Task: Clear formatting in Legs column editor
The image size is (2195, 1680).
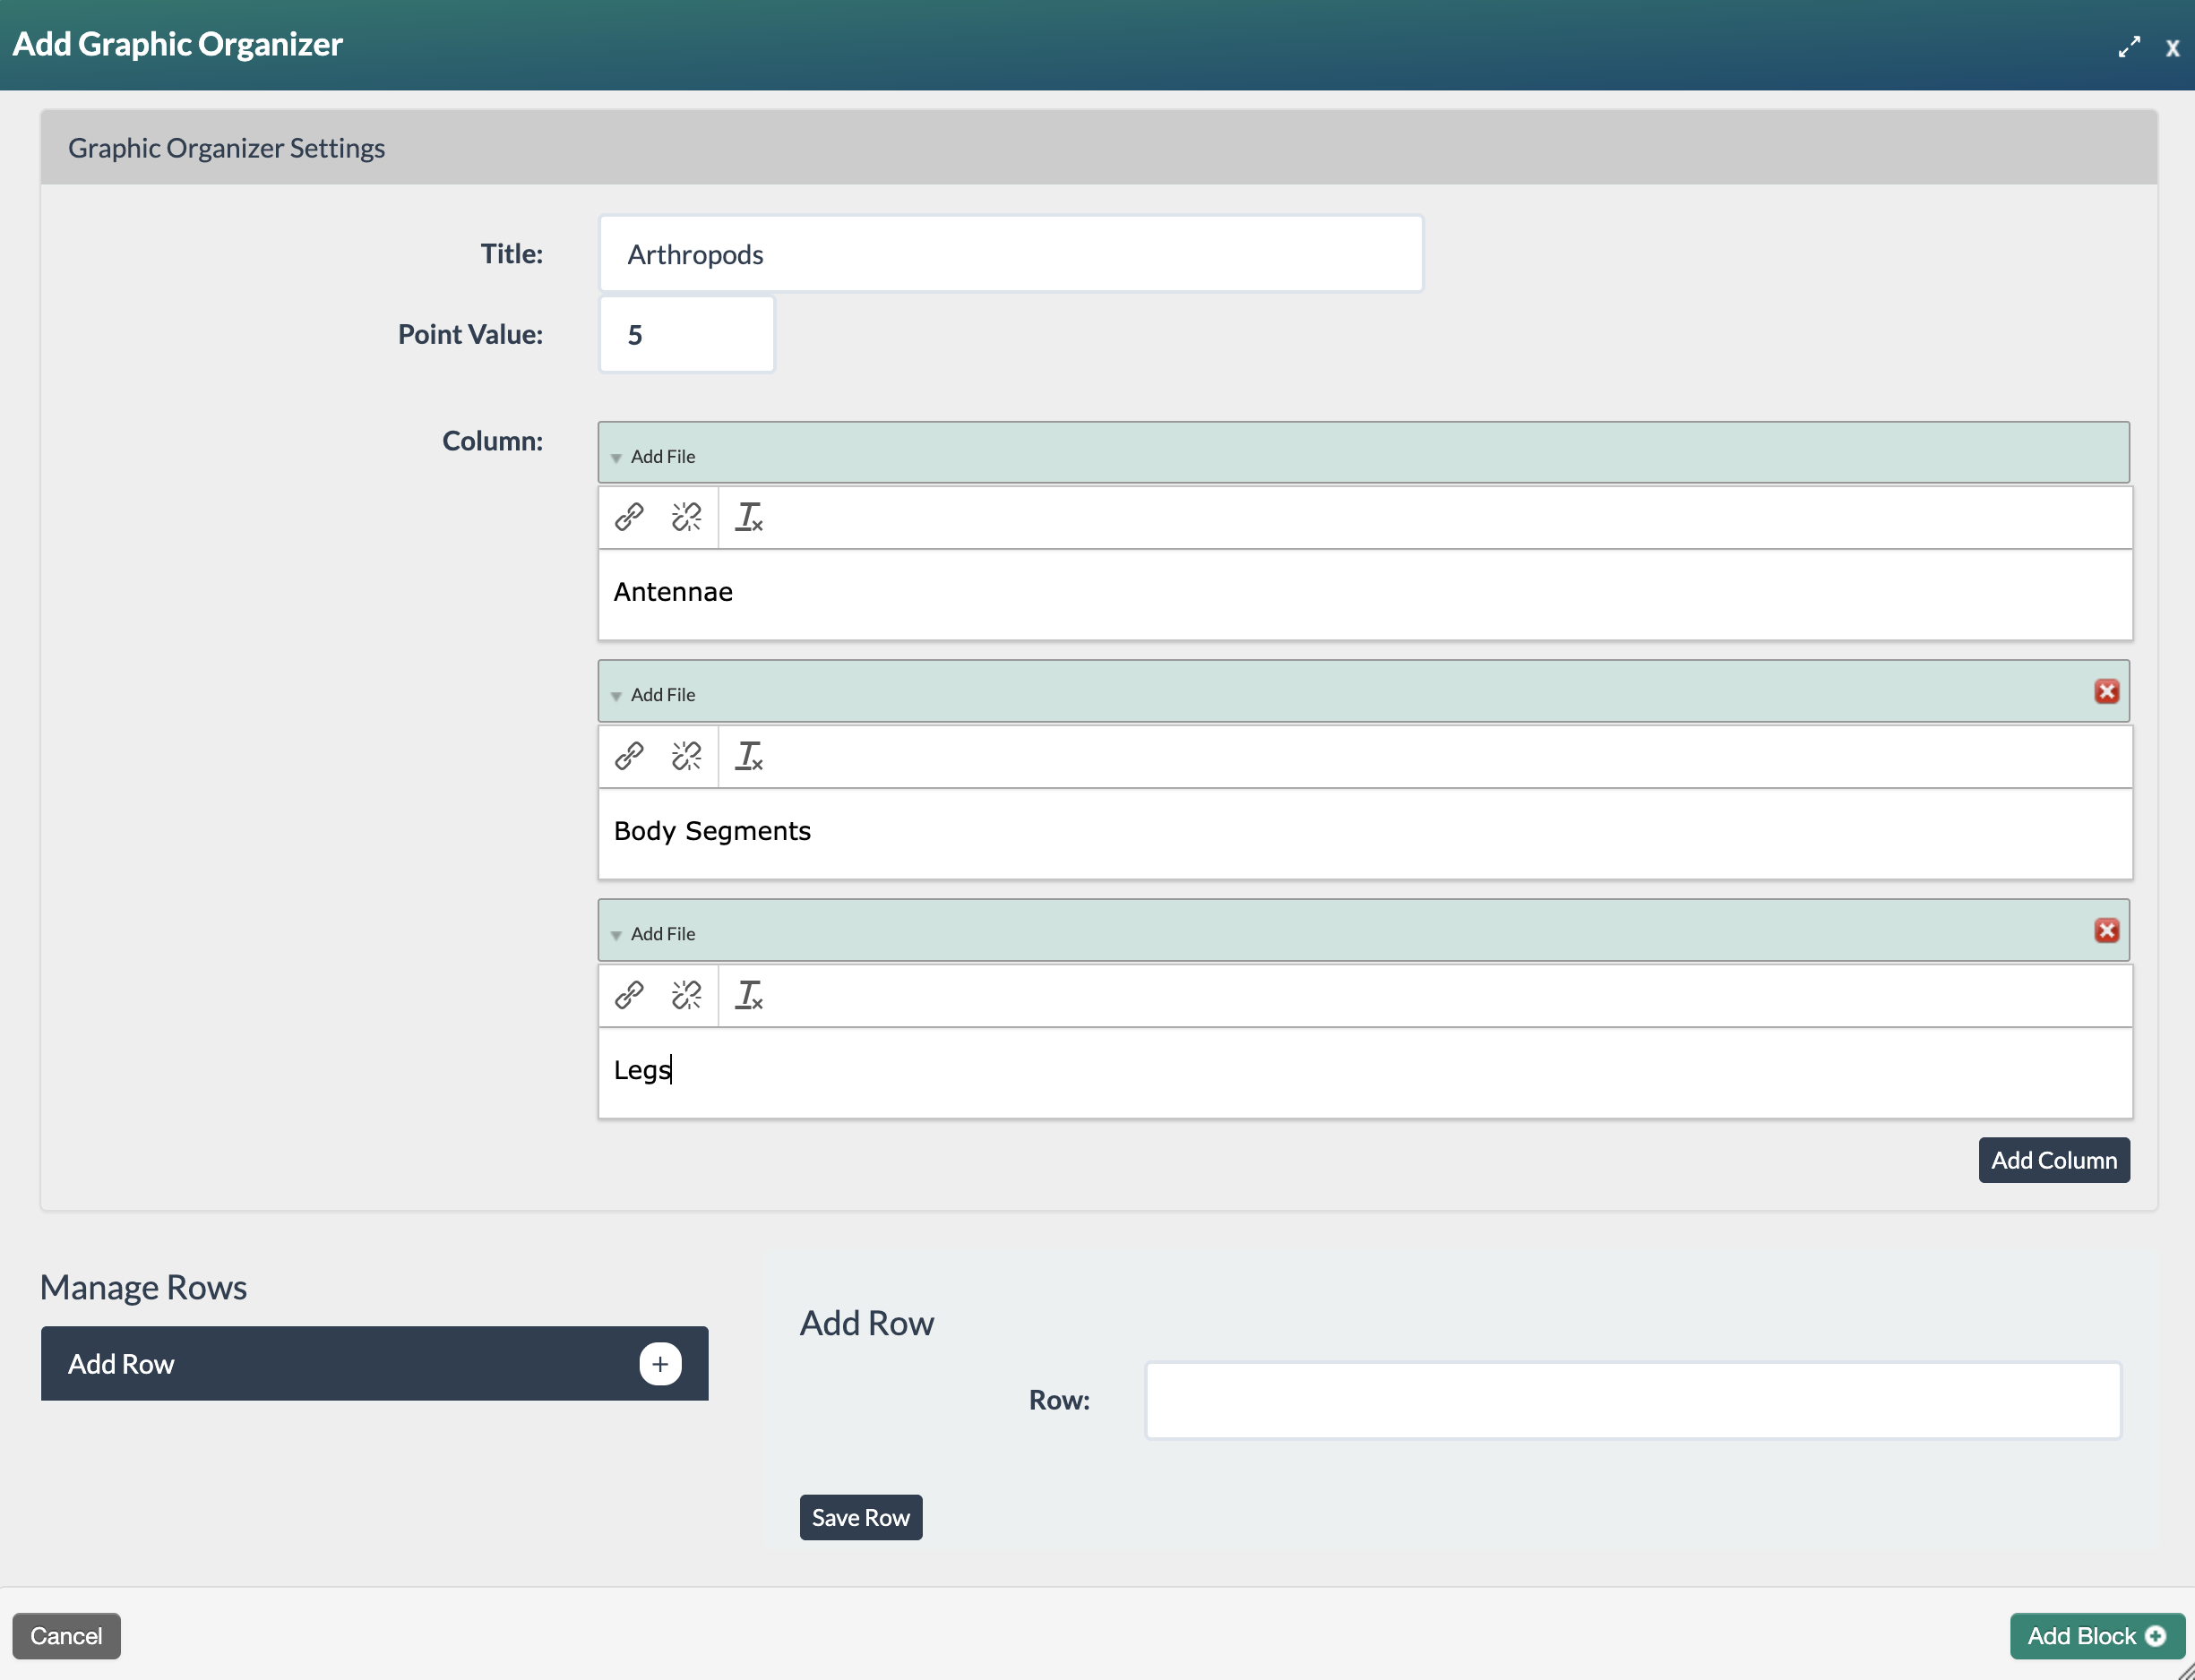Action: point(749,995)
